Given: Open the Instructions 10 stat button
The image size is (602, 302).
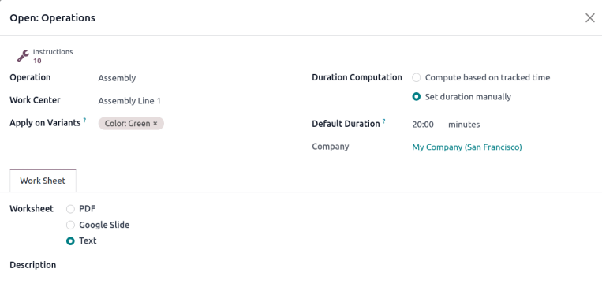Looking at the screenshot, I should point(45,56).
